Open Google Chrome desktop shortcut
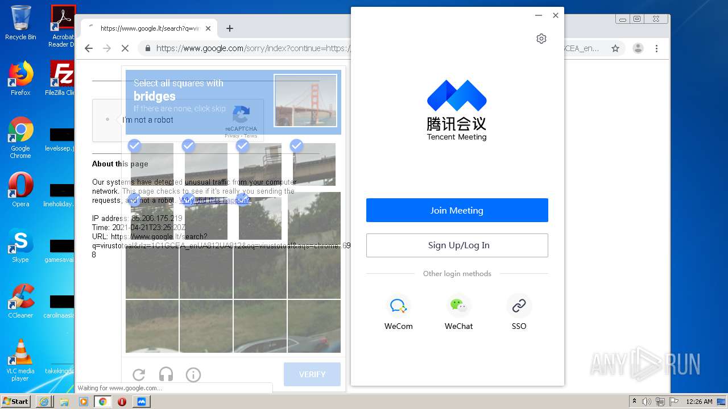The image size is (728, 409). point(20,138)
